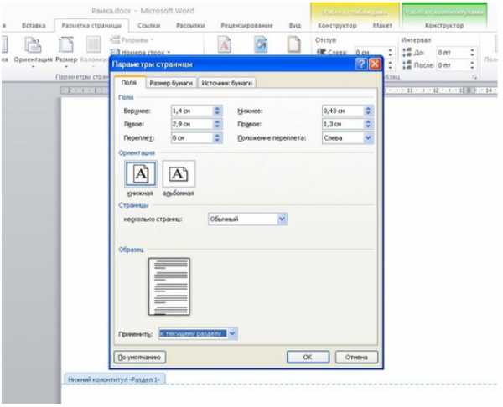Open the Рассылки ribbon tab

(x=190, y=26)
